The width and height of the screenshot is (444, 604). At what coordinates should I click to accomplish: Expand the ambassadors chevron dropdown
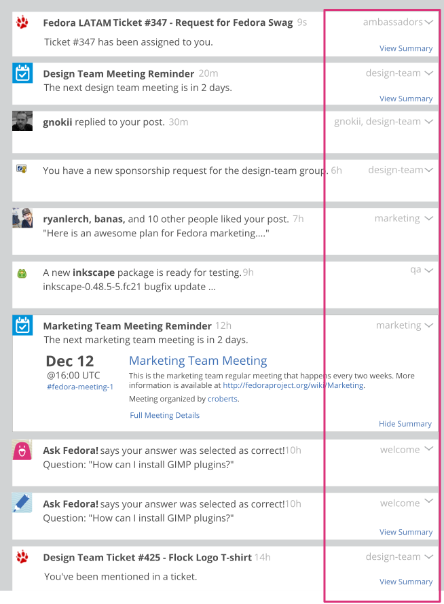[x=429, y=22]
